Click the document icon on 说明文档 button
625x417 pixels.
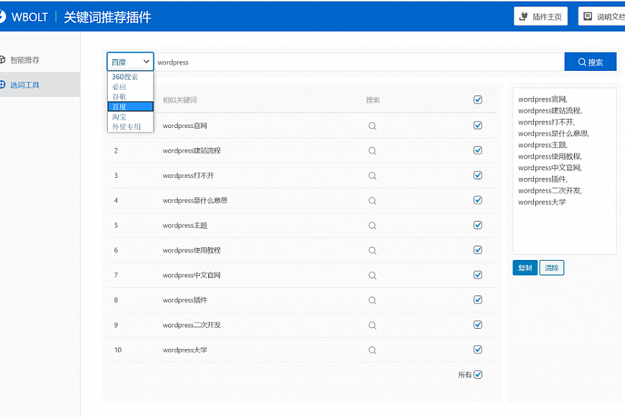coord(587,17)
